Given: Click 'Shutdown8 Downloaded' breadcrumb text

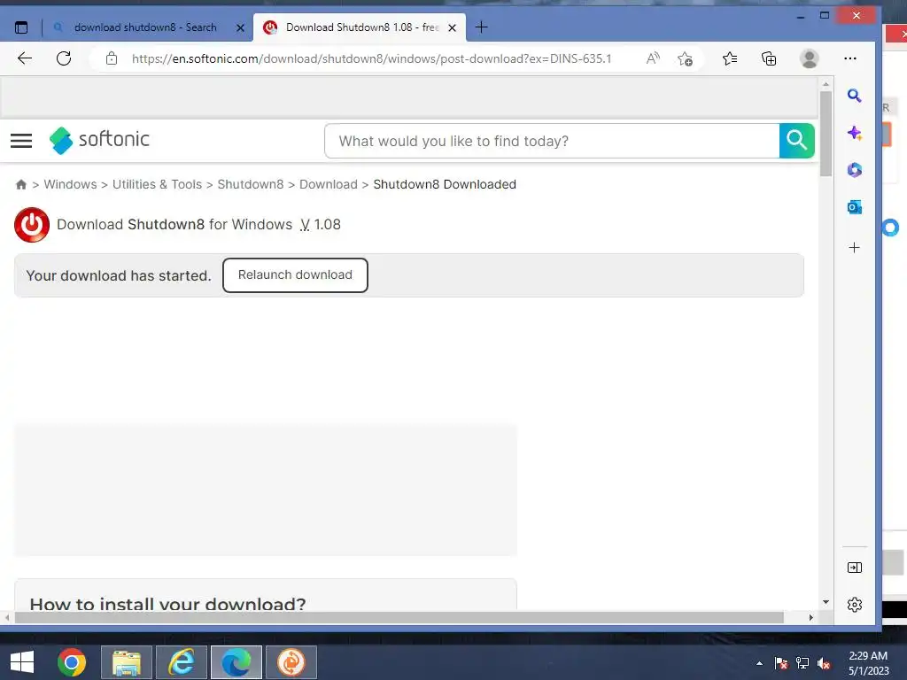Looking at the screenshot, I should pyautogui.click(x=445, y=184).
